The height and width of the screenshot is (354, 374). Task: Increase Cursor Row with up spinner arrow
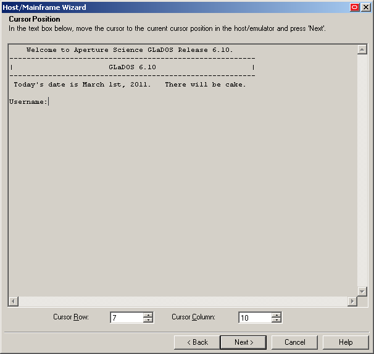[148, 315]
